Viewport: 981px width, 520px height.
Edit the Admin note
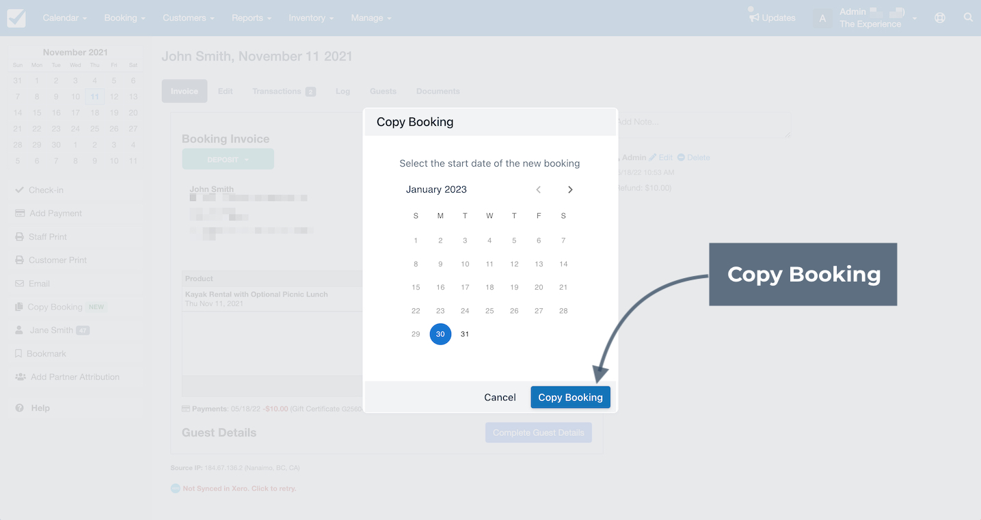point(661,157)
